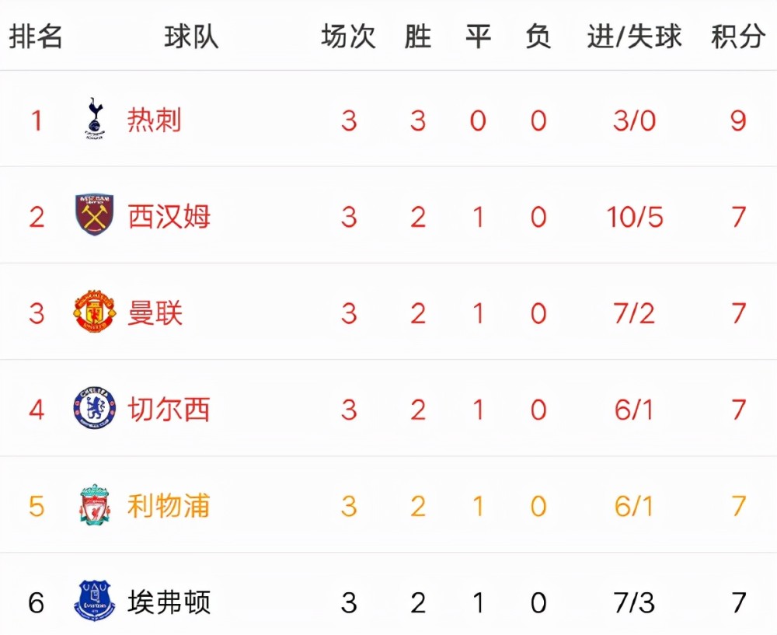Viewport: 777px width, 635px height.
Task: Click the West Ham United crest icon
Action: point(95,215)
